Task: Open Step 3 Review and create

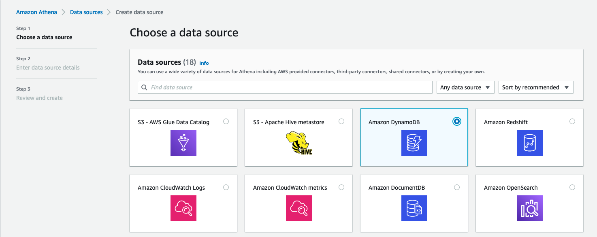Action: click(x=39, y=97)
